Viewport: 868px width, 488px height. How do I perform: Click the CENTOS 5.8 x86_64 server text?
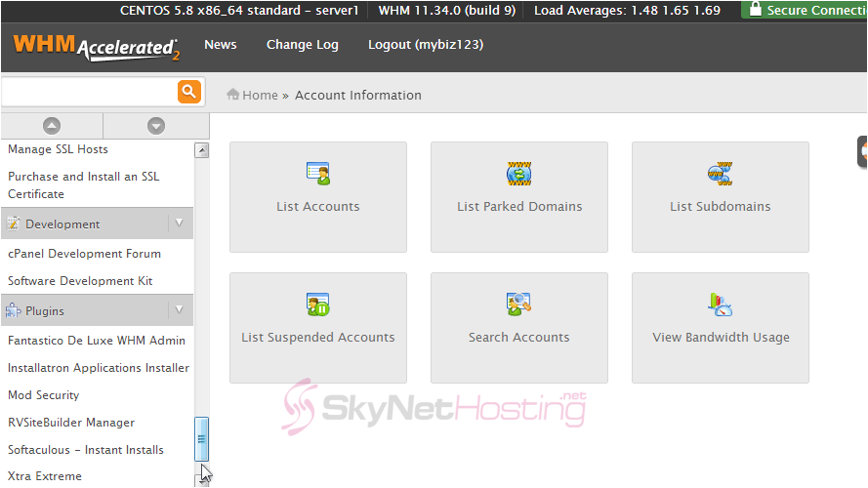(x=239, y=11)
